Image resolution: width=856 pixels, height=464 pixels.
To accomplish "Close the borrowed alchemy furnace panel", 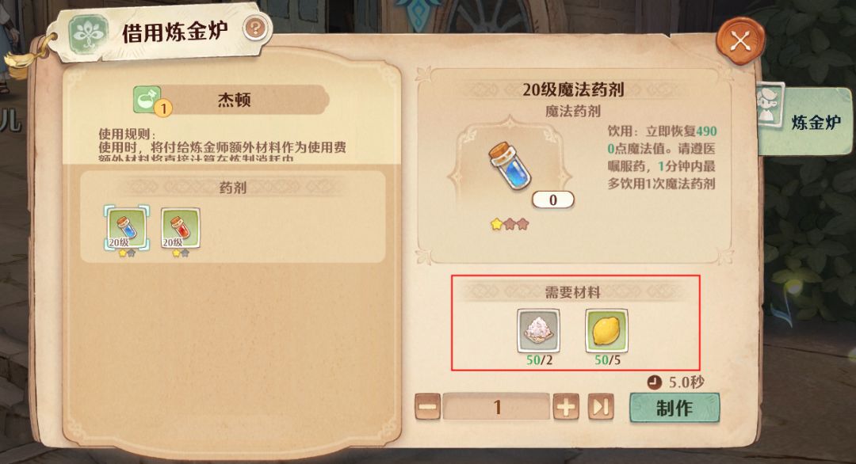I will click(739, 41).
